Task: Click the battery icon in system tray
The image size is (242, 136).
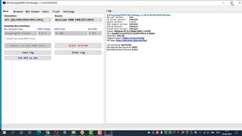Action: tap(213, 133)
